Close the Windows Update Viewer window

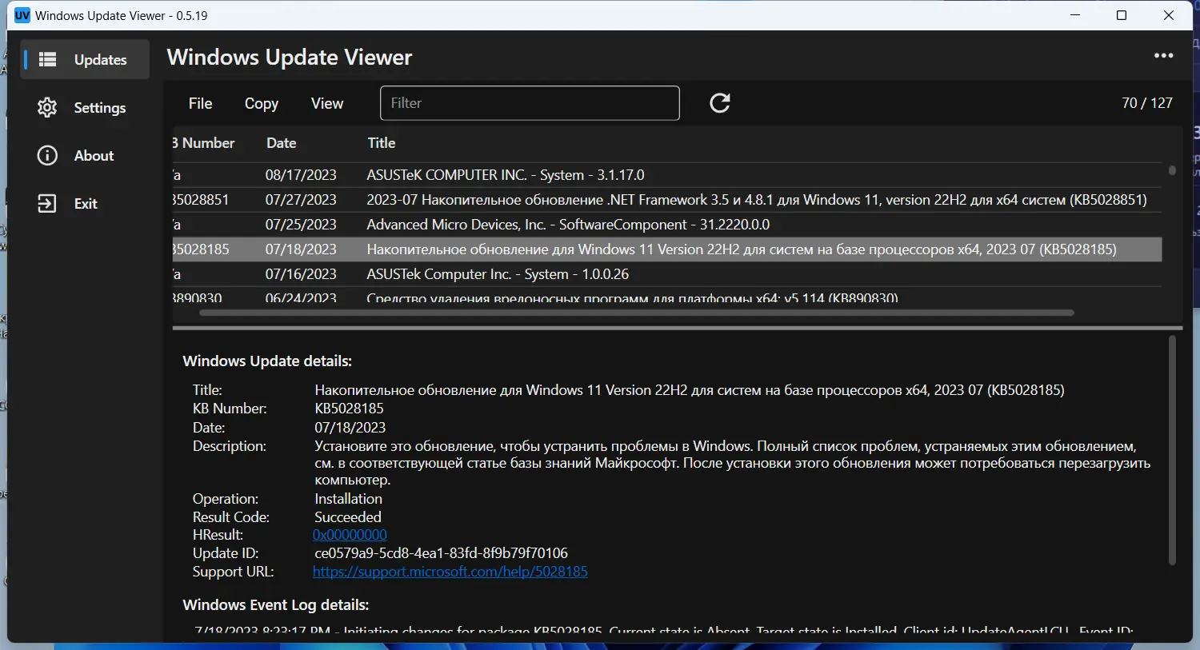[1169, 15]
